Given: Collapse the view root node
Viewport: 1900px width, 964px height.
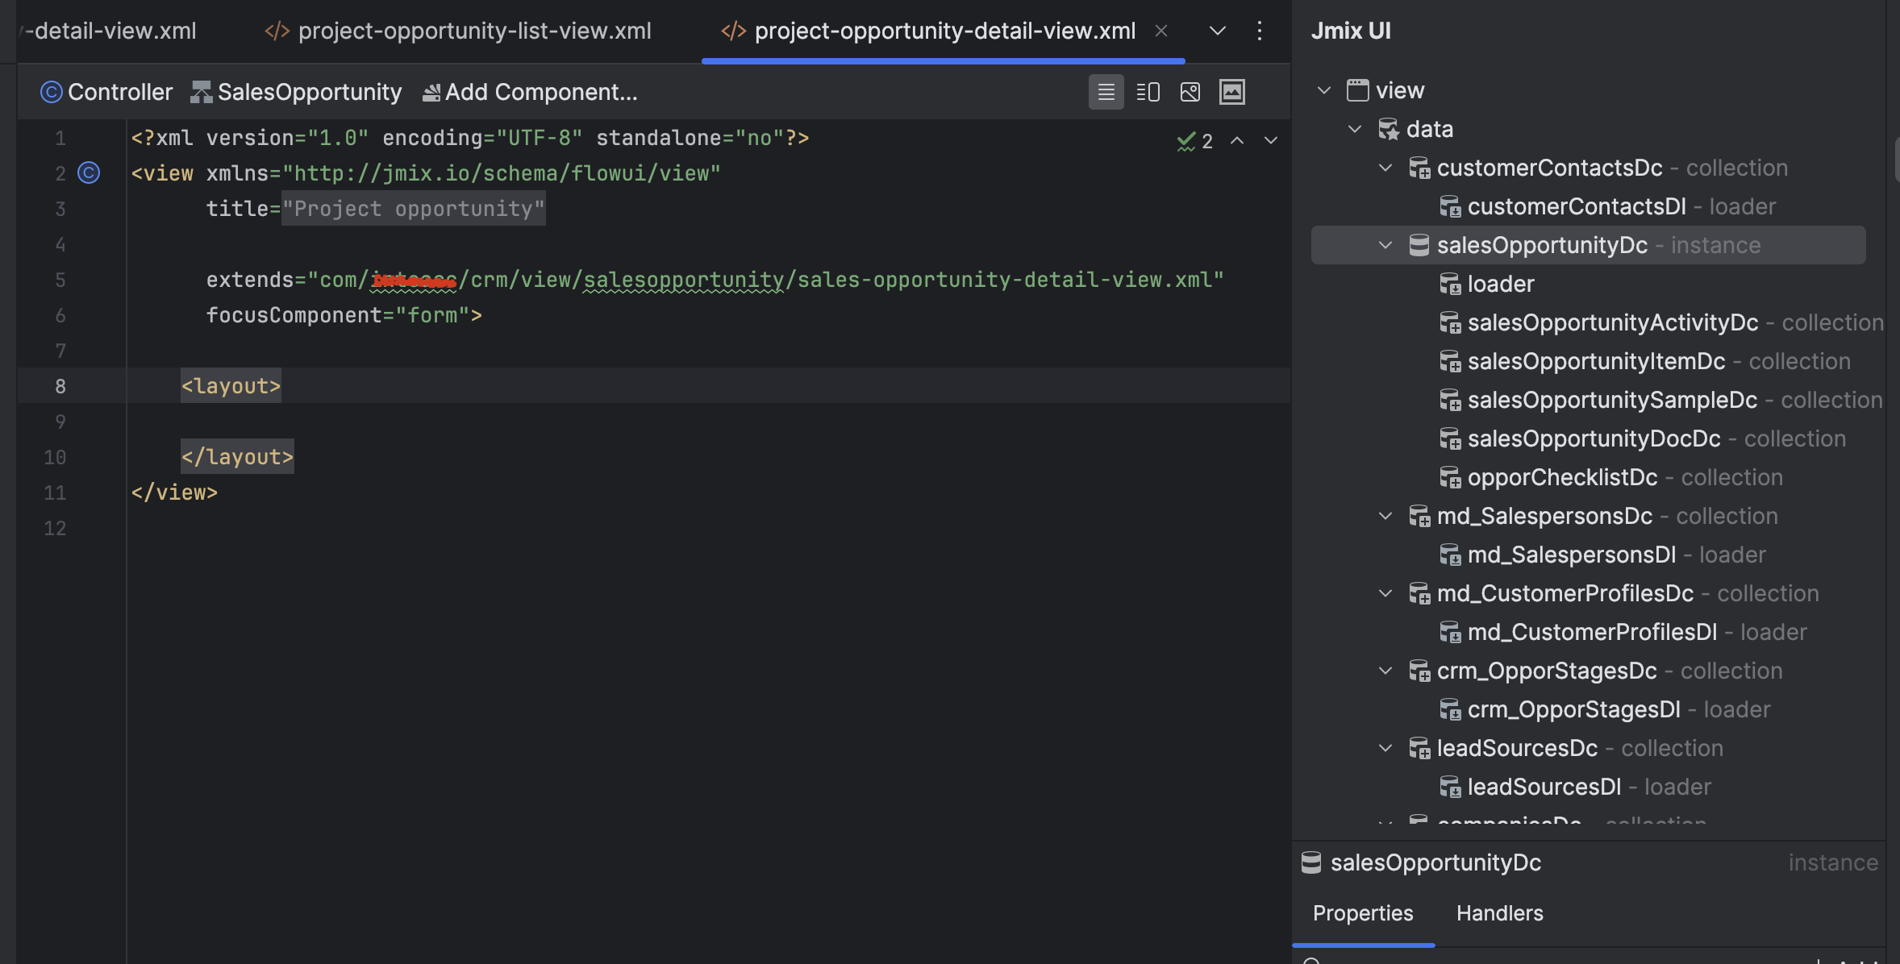Looking at the screenshot, I should 1323,90.
